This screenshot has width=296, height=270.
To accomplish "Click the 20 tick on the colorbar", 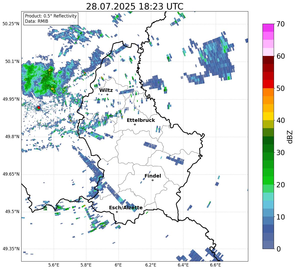I will pos(280,185).
